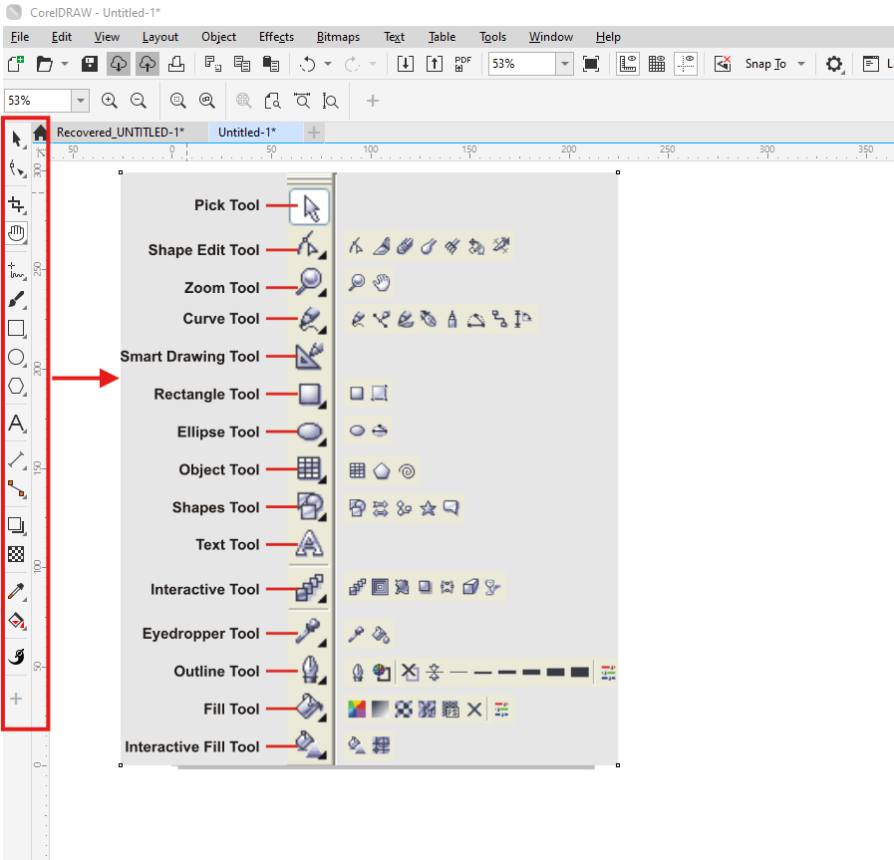894x860 pixels.
Task: Expand the Open file dropdown arrow
Action: [x=65, y=64]
